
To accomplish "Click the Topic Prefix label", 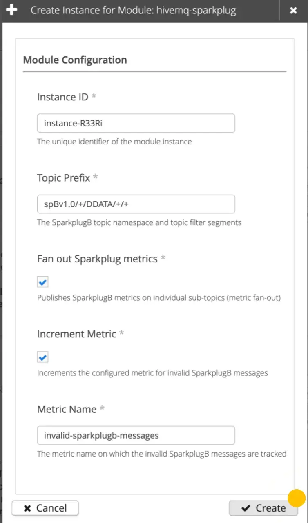I will 64,178.
